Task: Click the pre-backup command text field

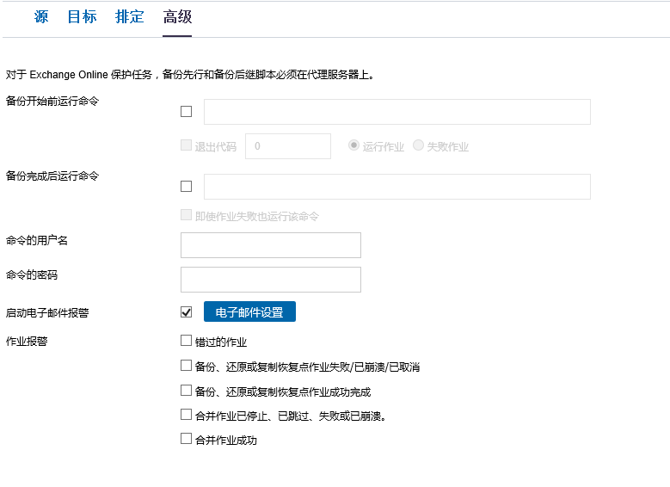Action: pos(396,112)
